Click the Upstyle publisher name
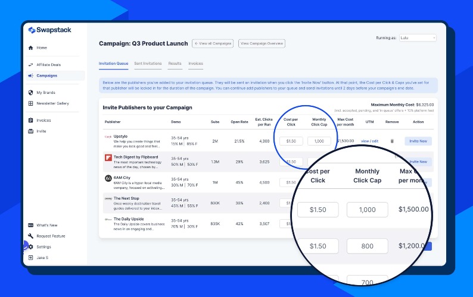 (120, 136)
